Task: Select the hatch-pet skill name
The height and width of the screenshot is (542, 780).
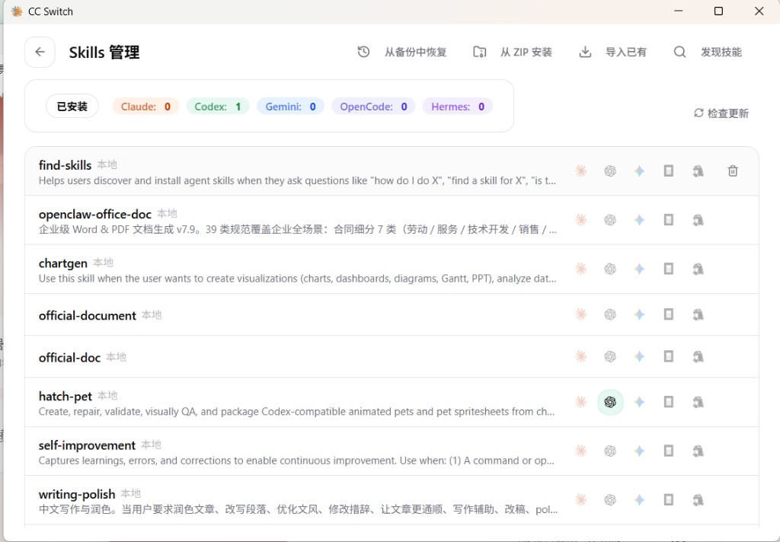Action: (x=66, y=397)
